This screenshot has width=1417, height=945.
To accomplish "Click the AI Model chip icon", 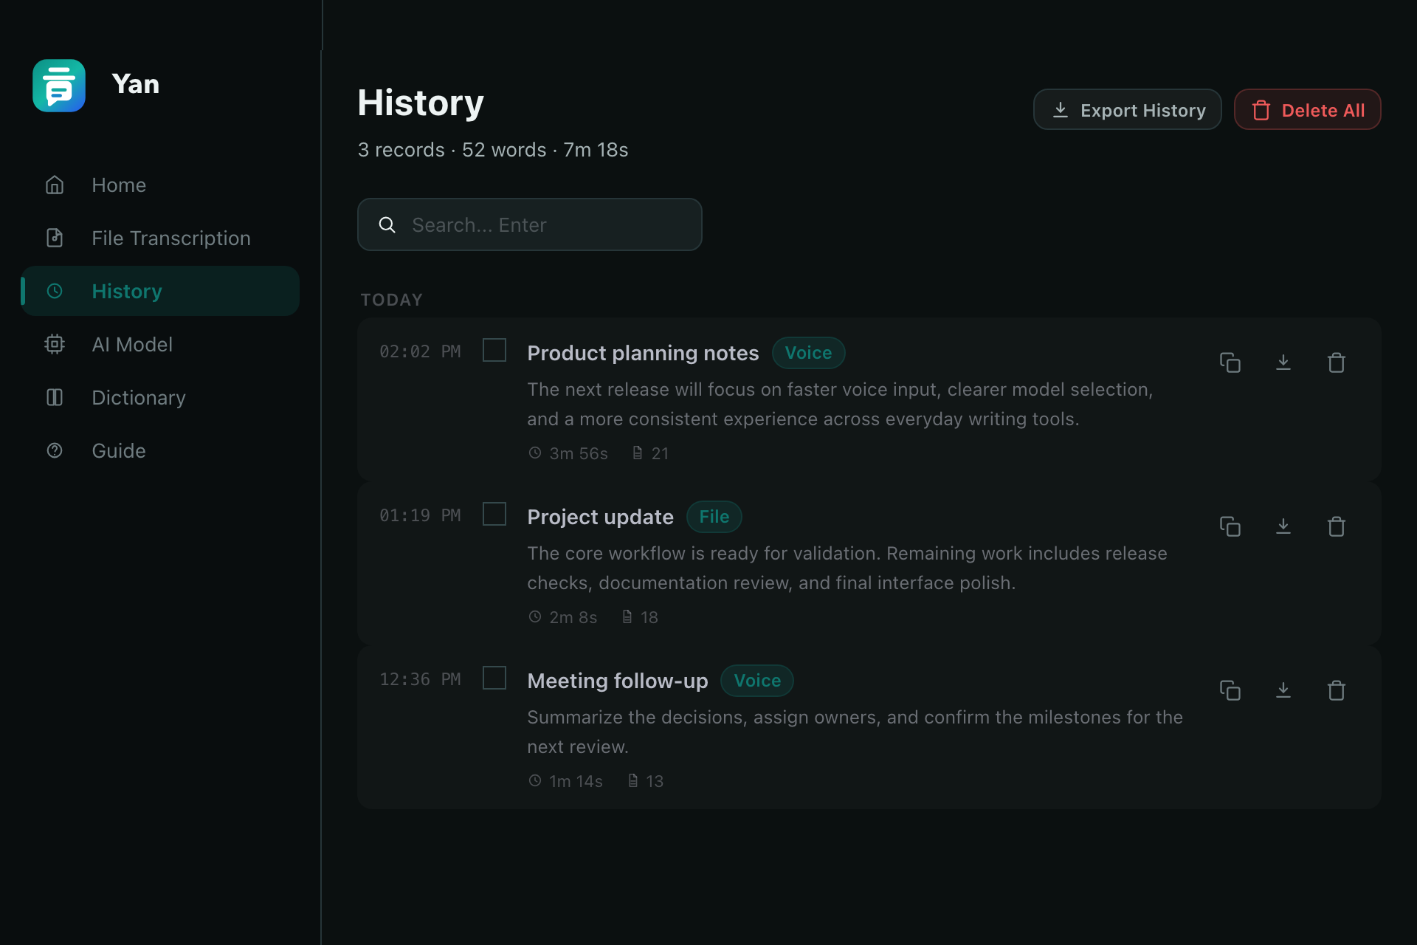I will point(55,344).
